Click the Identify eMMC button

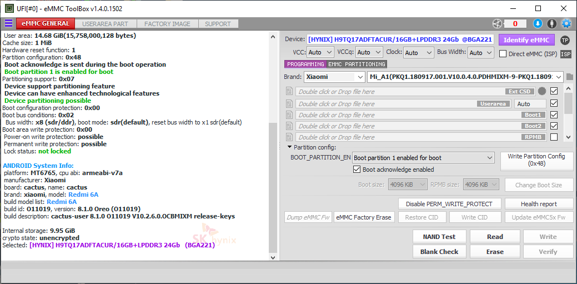pos(526,40)
